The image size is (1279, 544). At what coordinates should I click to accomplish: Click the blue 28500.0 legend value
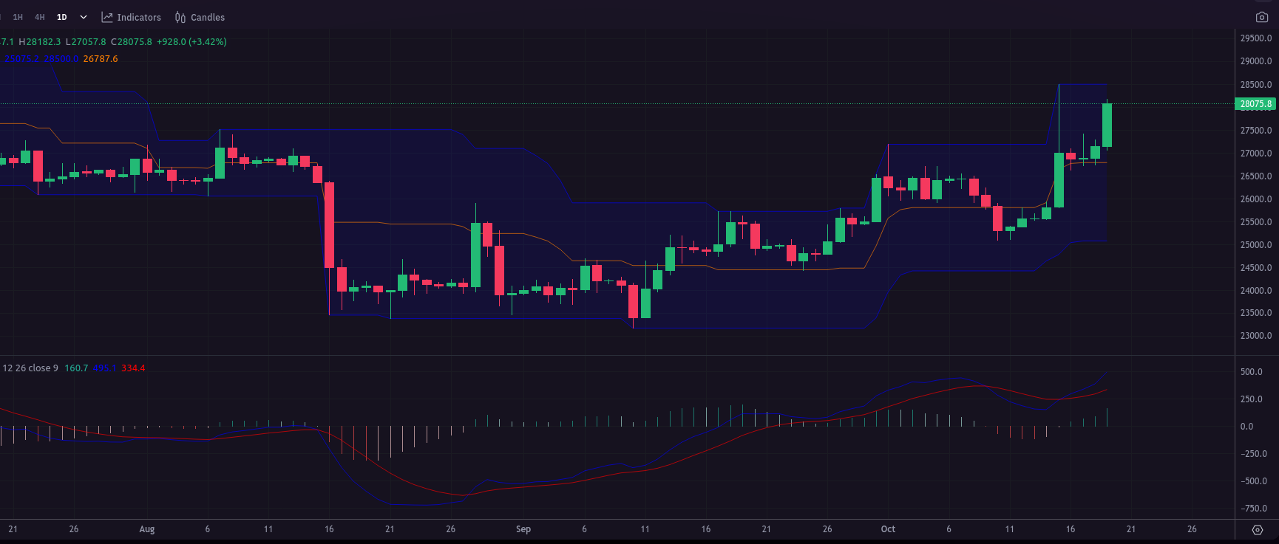click(x=61, y=59)
